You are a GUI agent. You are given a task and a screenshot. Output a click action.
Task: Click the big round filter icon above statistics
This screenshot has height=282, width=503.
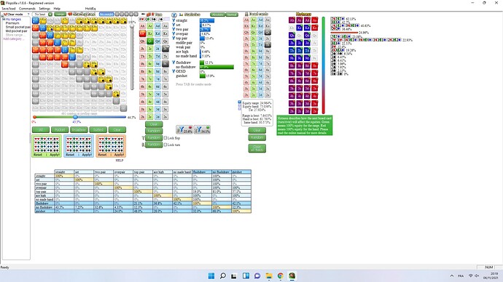point(174,15)
